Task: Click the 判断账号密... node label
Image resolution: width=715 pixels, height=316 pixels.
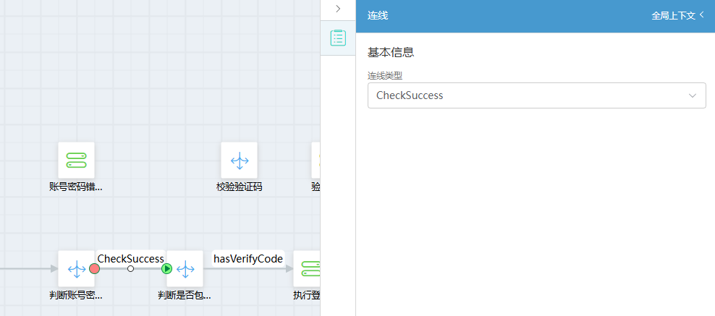Action: 76,295
